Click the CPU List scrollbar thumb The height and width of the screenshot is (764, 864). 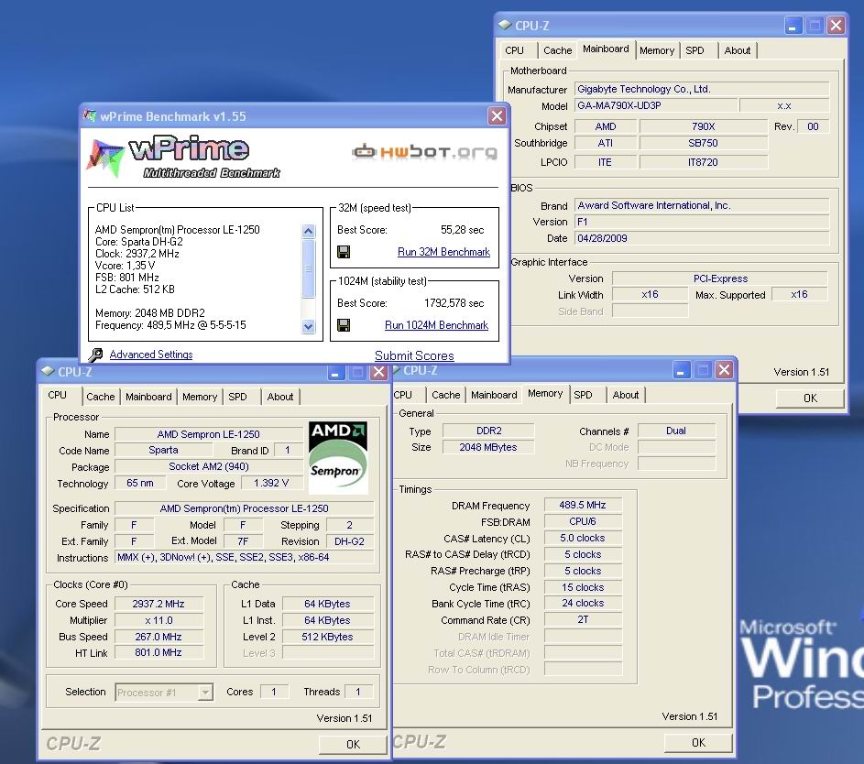(x=309, y=268)
